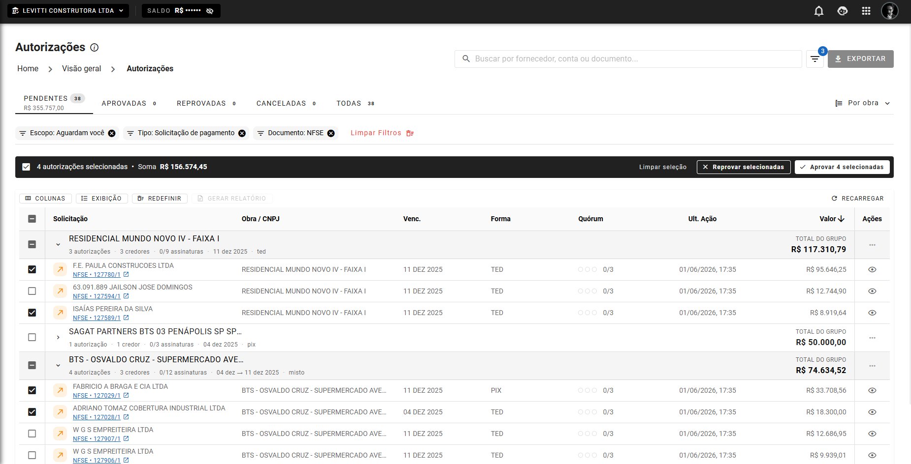
Task: Collapse RESIDENCIAL MUNDO NOVO IV group
Action: [x=58, y=244]
